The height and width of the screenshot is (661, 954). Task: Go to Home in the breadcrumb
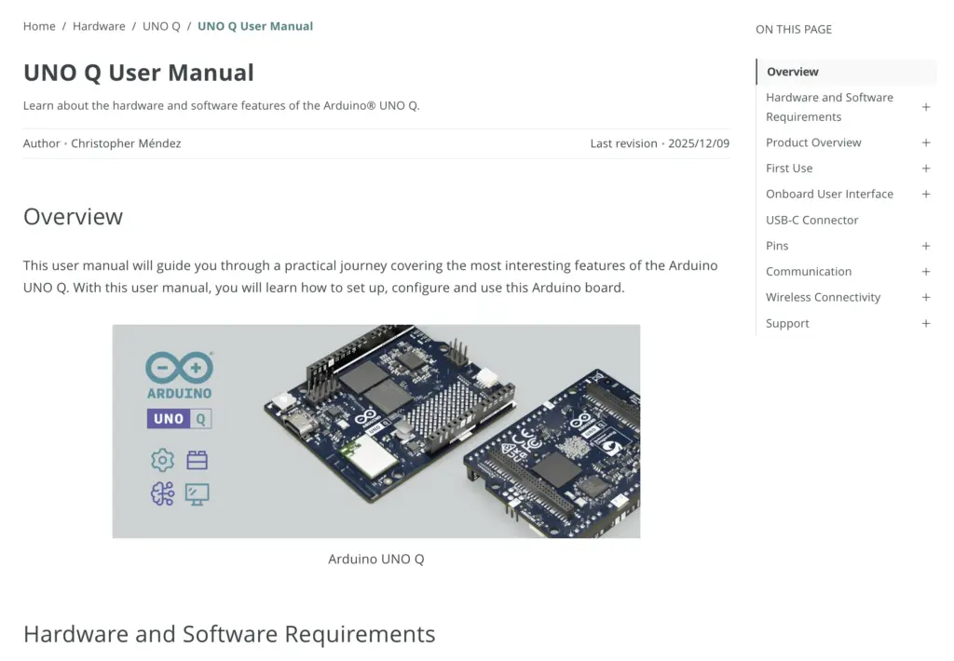click(x=39, y=26)
